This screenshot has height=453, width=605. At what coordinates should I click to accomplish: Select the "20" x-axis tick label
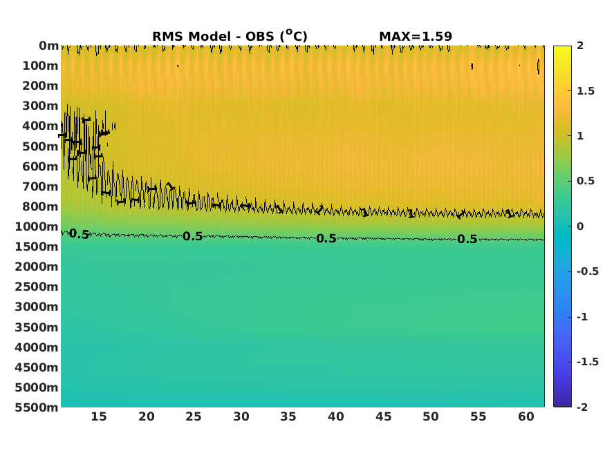coord(147,417)
